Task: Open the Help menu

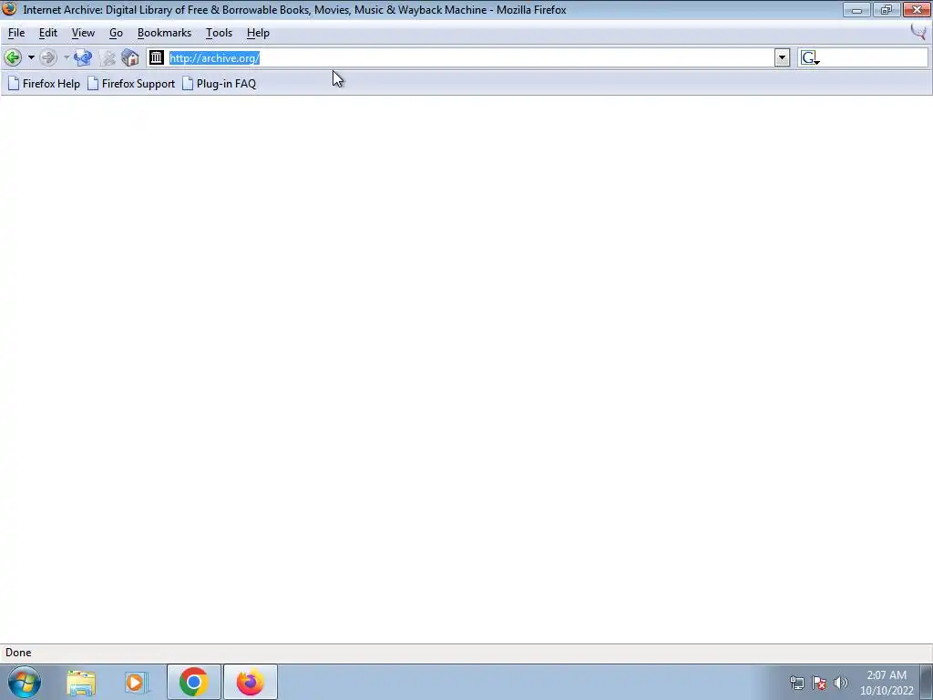Action: pos(258,33)
